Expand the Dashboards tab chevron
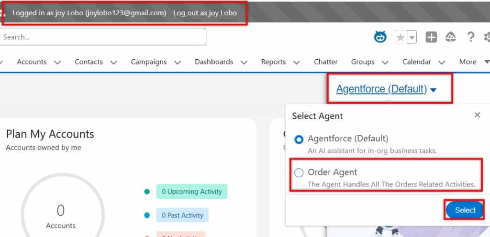The width and height of the screenshot is (490, 237). (x=244, y=63)
